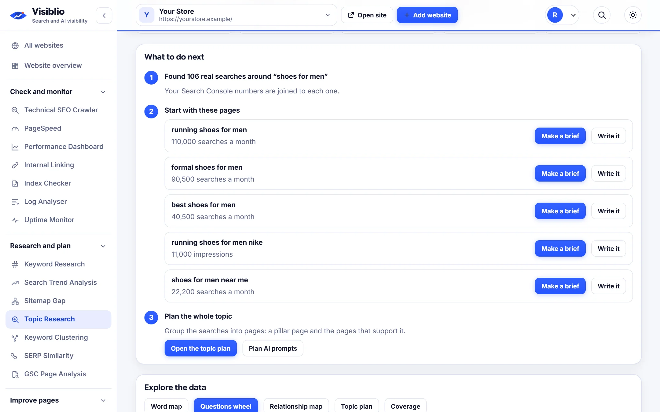Switch to the Relationship map tab
The image size is (660, 412).
296,406
